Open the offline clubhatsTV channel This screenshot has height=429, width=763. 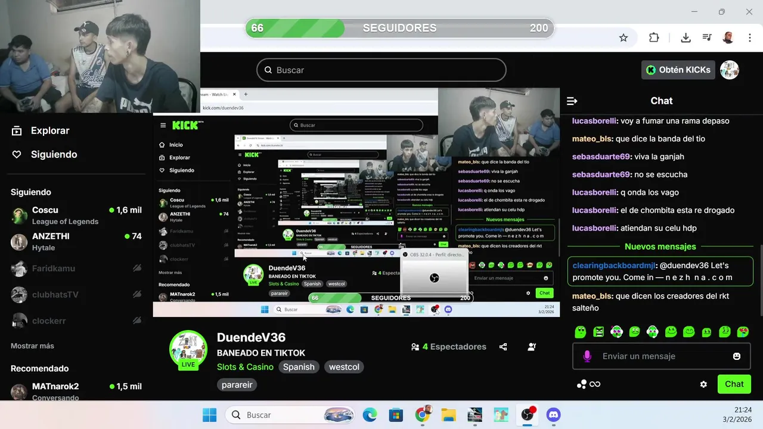76,294
